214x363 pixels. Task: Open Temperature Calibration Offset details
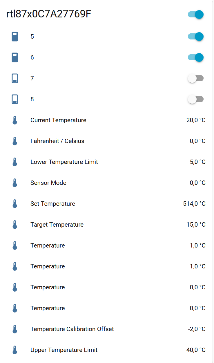point(72,329)
